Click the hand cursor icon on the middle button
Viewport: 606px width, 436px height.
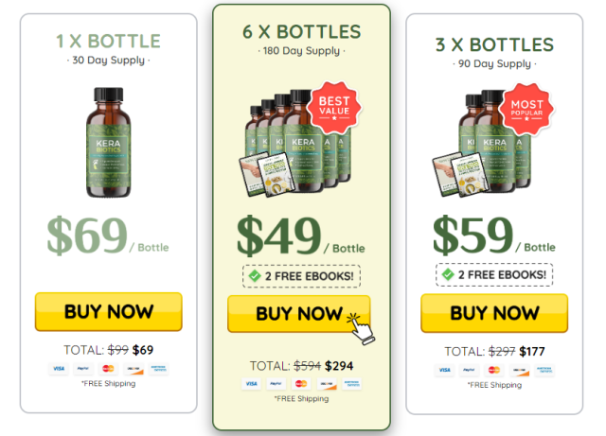pos(361,328)
